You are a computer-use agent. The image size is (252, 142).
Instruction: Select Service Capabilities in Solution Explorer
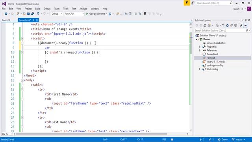(216, 43)
